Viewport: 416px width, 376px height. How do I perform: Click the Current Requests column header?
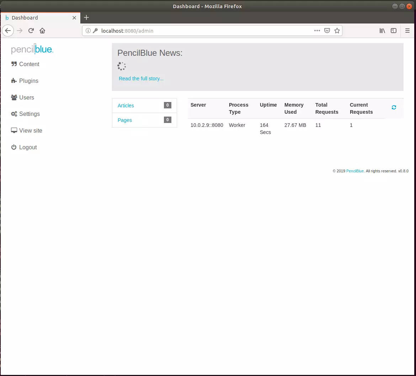361,108
